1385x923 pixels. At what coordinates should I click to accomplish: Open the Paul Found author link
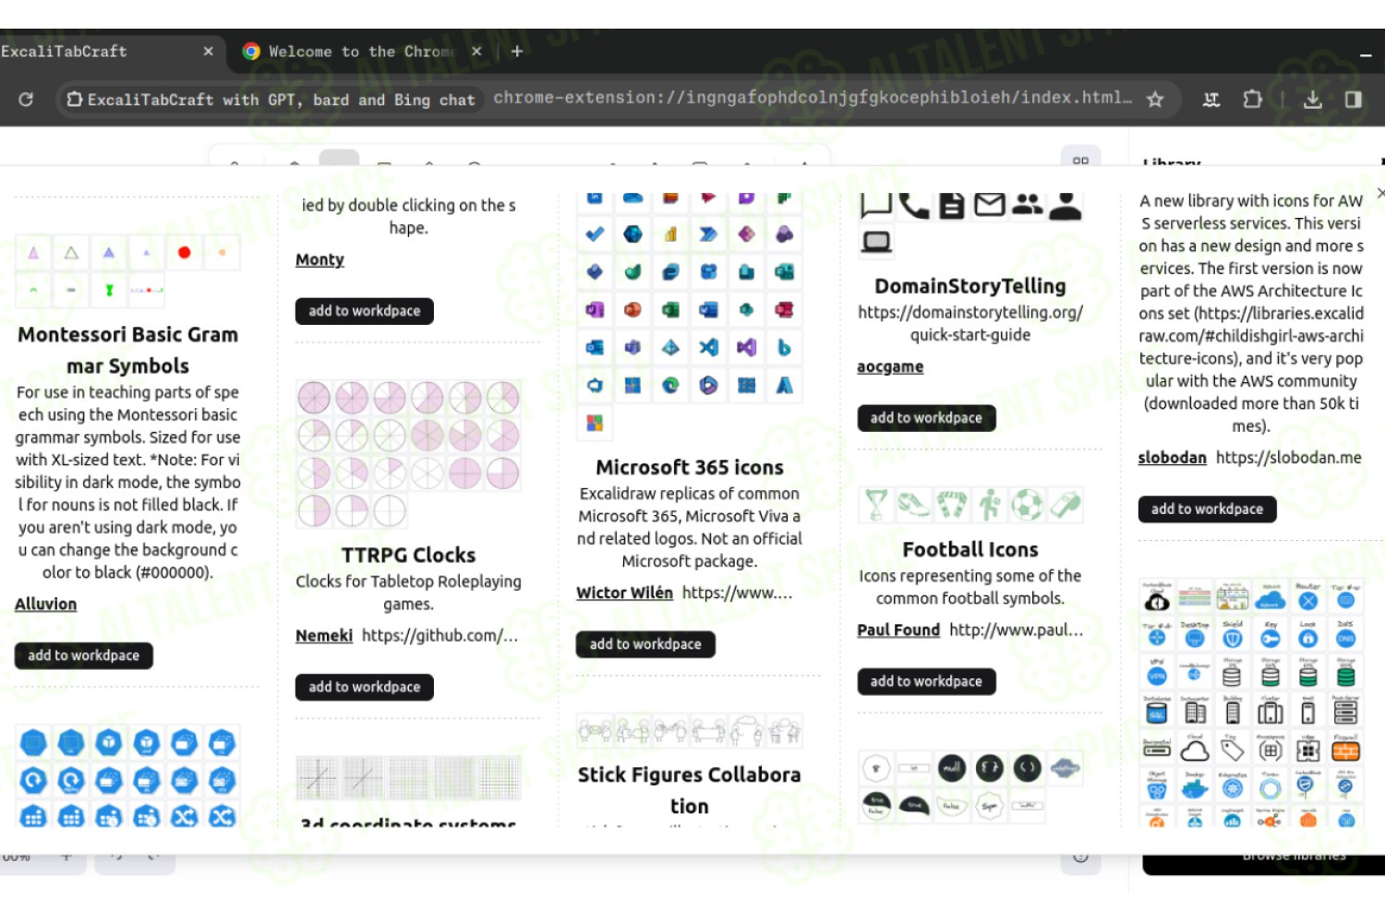(898, 629)
